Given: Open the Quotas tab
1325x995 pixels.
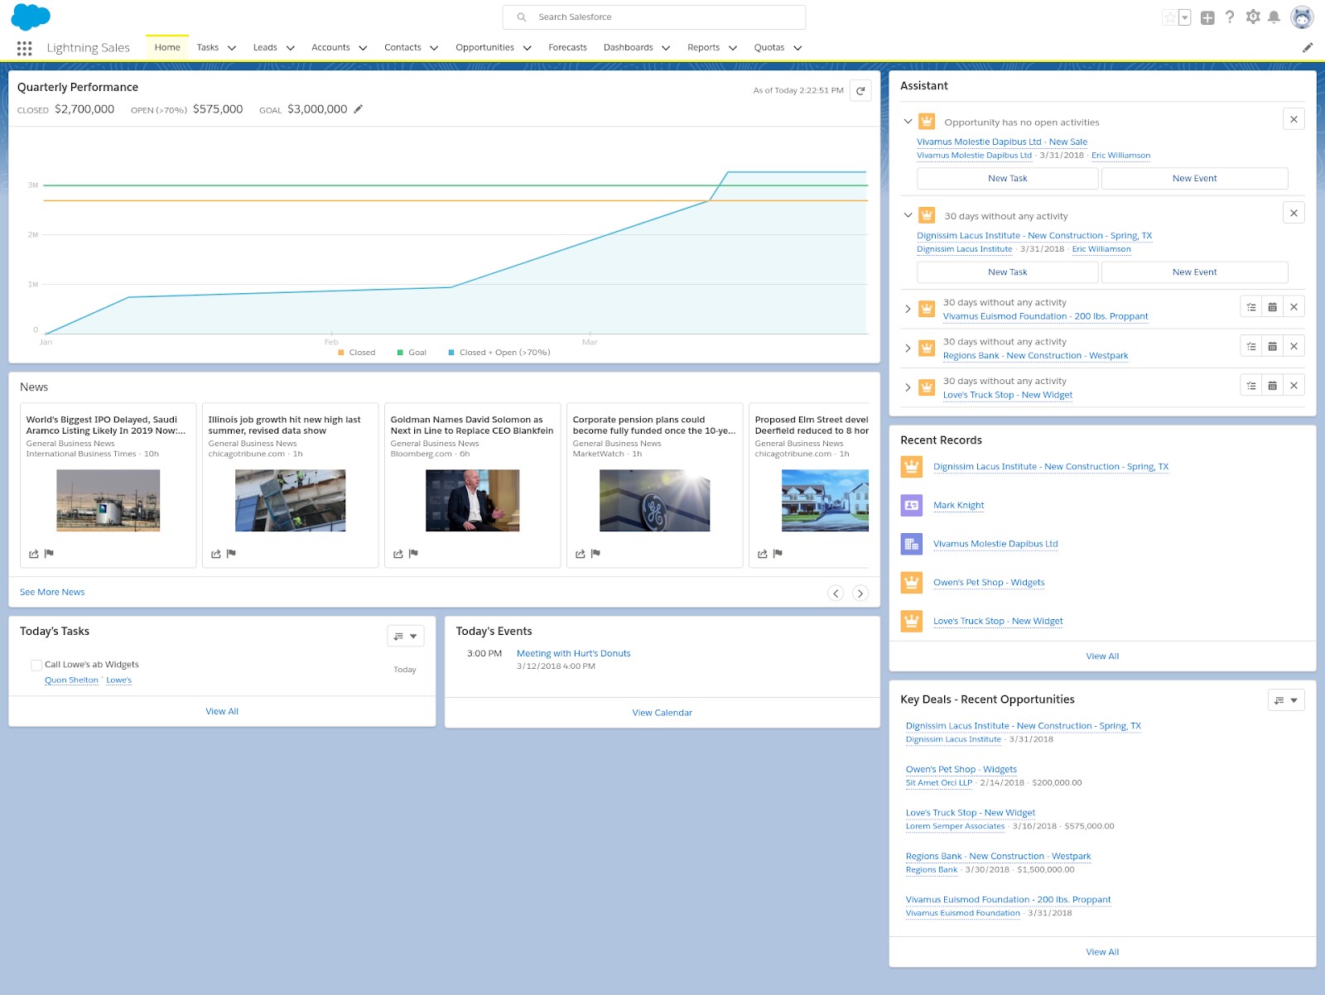Looking at the screenshot, I should click(x=768, y=47).
